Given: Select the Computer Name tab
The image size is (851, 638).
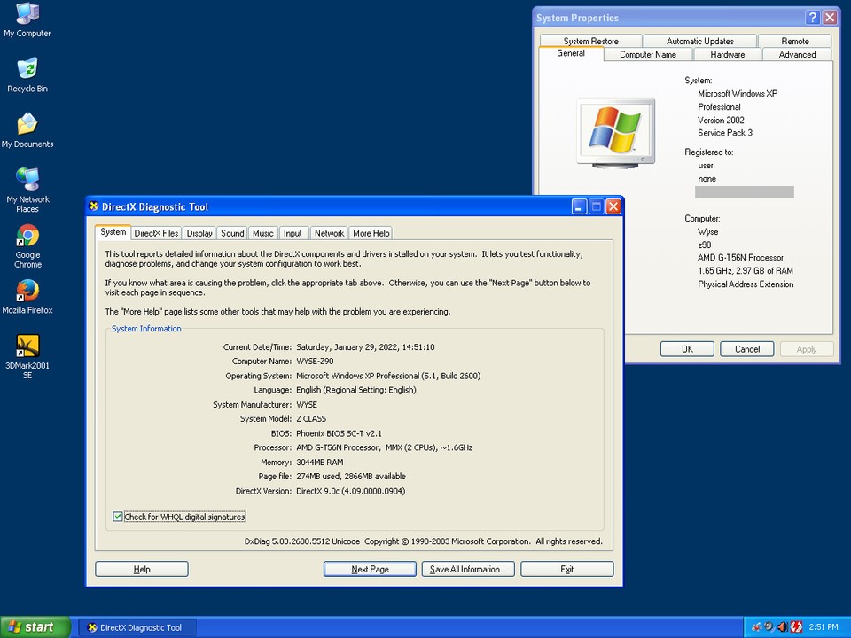Looking at the screenshot, I should [x=647, y=55].
